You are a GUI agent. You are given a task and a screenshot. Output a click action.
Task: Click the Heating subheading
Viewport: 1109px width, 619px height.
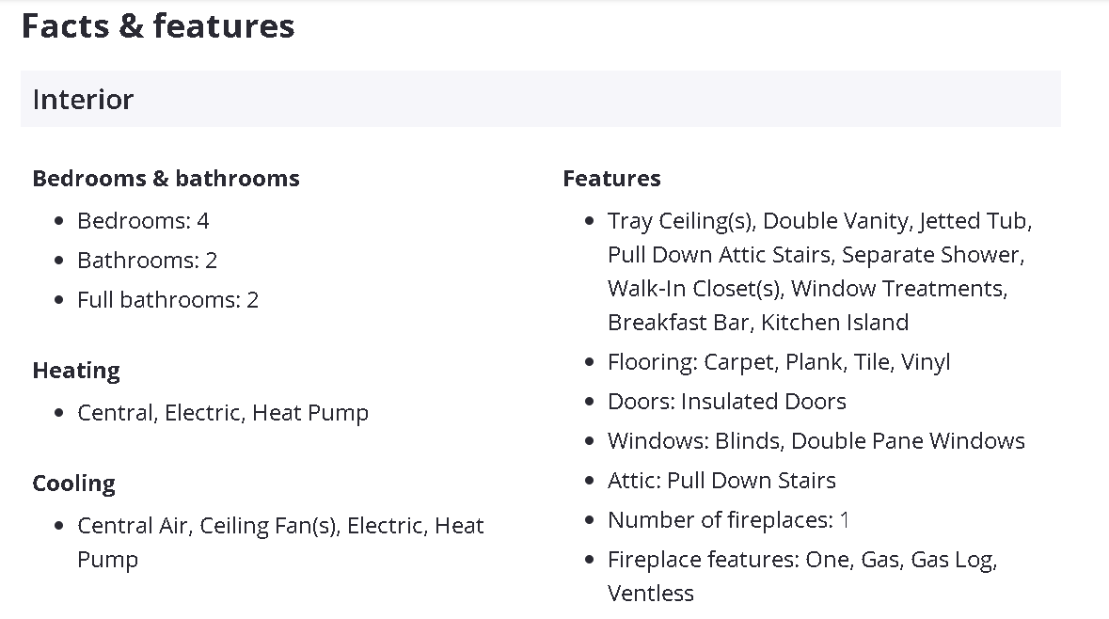(76, 371)
